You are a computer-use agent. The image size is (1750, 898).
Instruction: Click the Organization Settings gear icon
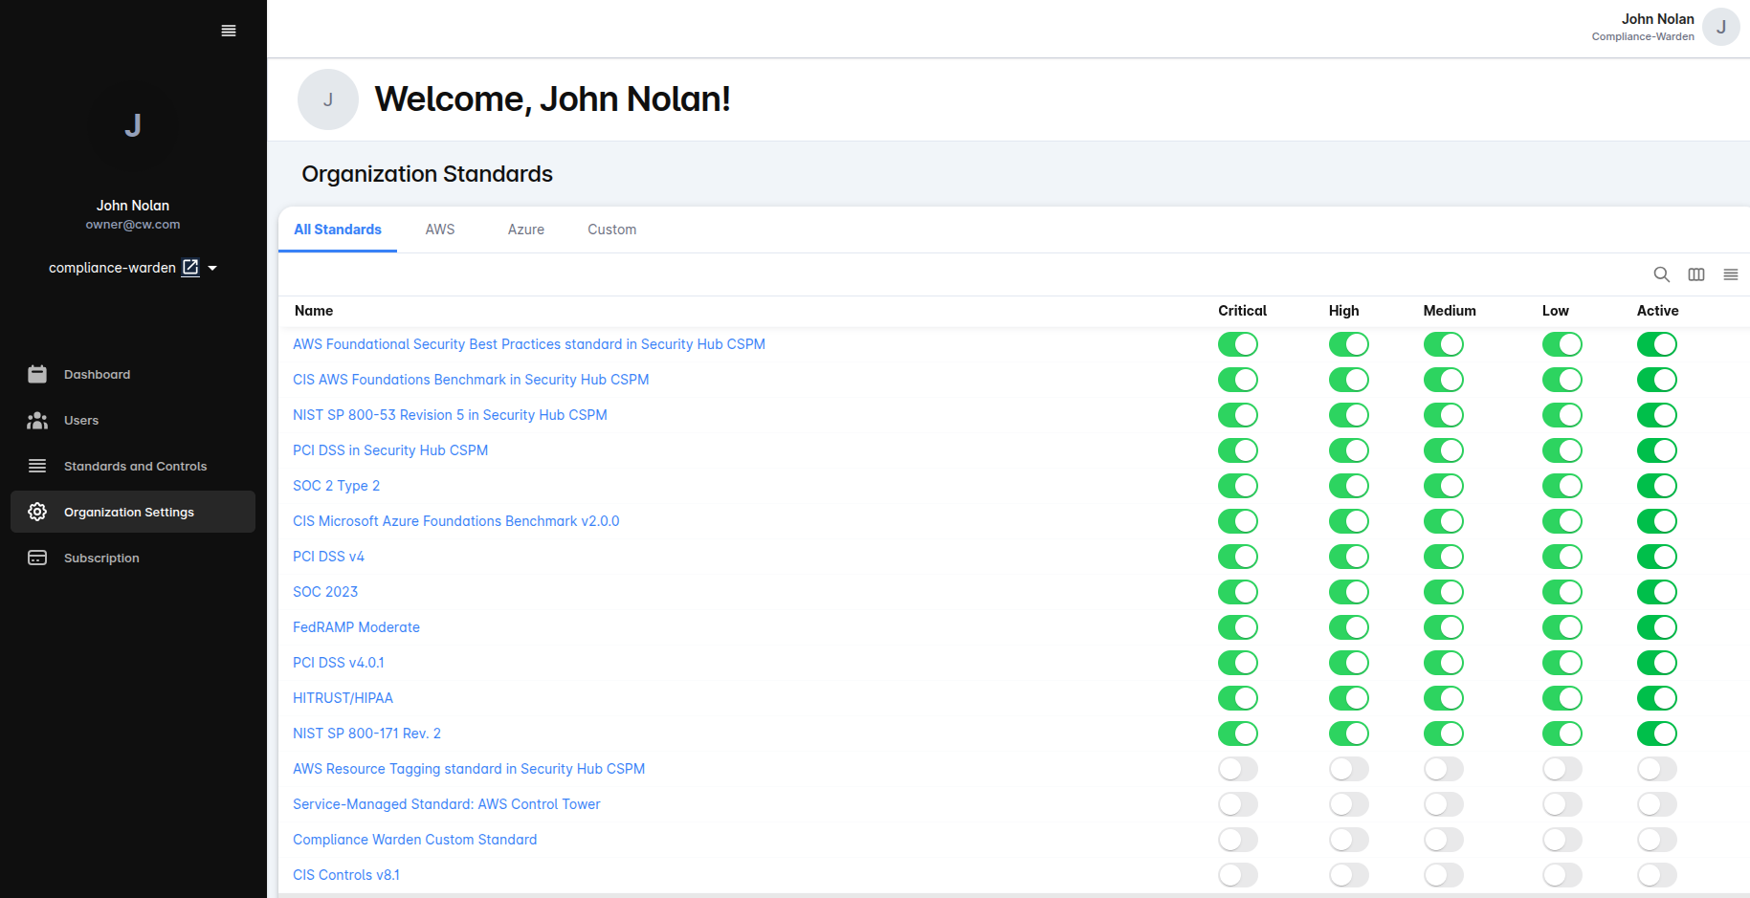pyautogui.click(x=37, y=512)
